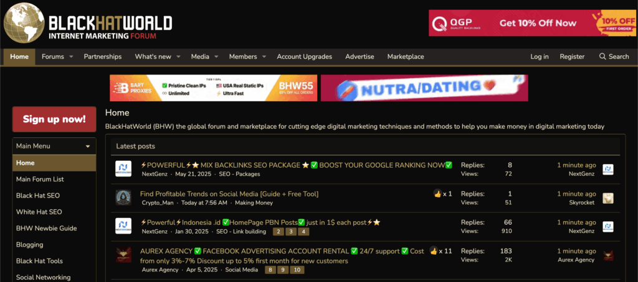Collapse the Main Menu sidebar dropdown
Image resolution: width=638 pixels, height=282 pixels.
(x=87, y=147)
